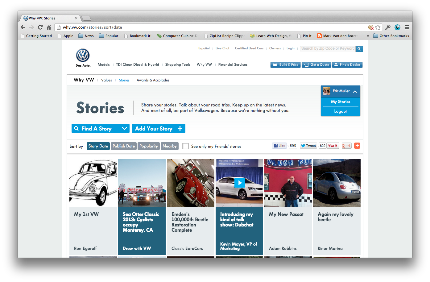Sort stories by Nearby
Viewport: 430px width, 282px height.
coord(170,146)
